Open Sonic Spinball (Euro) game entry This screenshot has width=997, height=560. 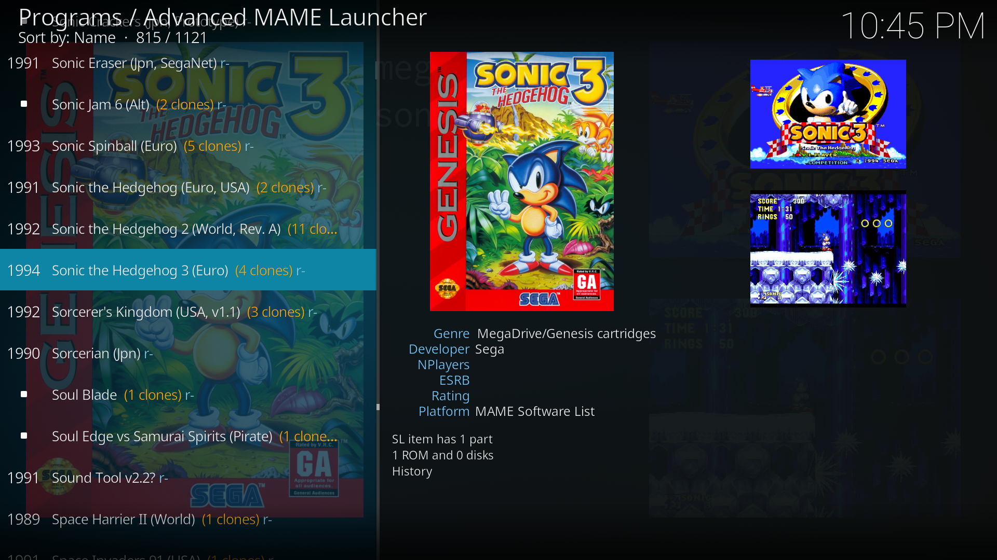click(114, 146)
